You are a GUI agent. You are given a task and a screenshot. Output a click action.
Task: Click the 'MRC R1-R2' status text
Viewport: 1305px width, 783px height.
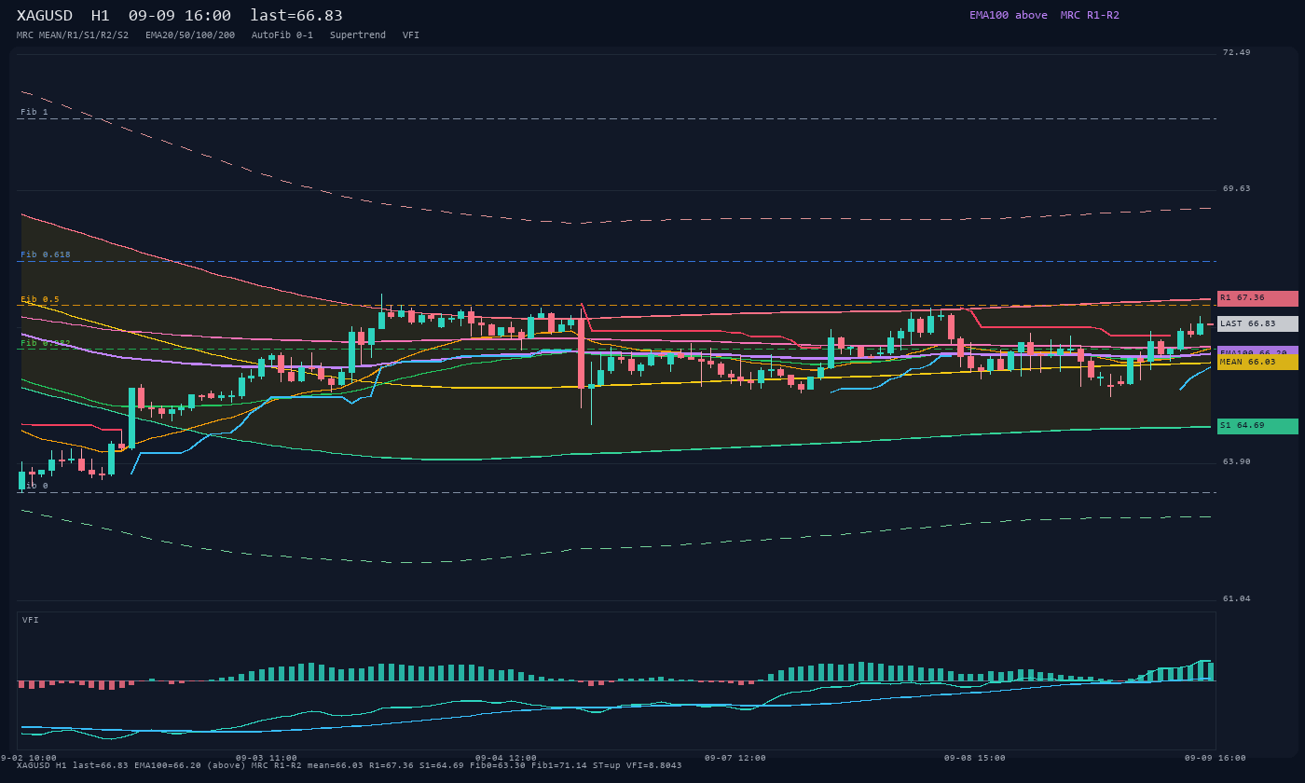point(1090,15)
